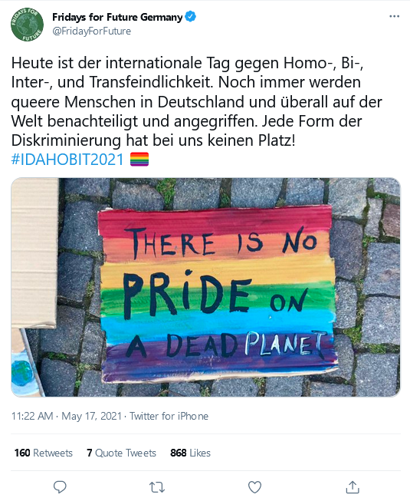
Task: Open the rainbow Pride sign photo
Action: [206, 287]
